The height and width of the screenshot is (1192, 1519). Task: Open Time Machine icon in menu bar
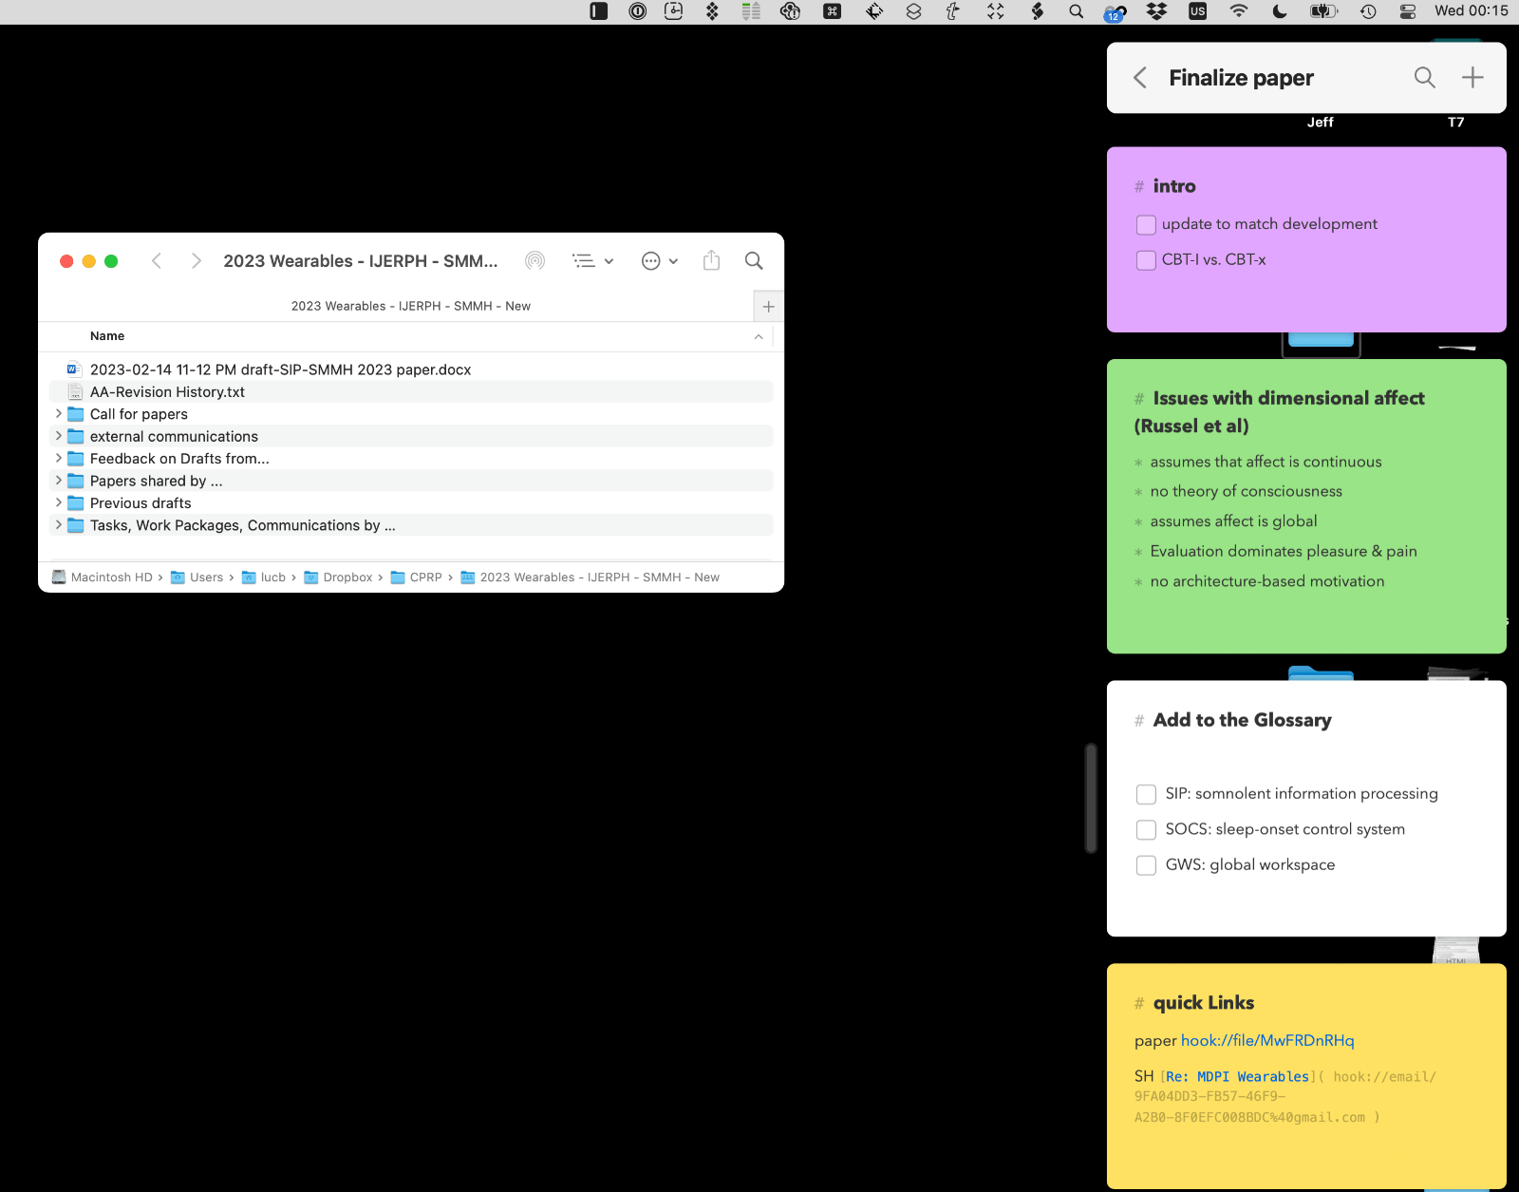1368,11
